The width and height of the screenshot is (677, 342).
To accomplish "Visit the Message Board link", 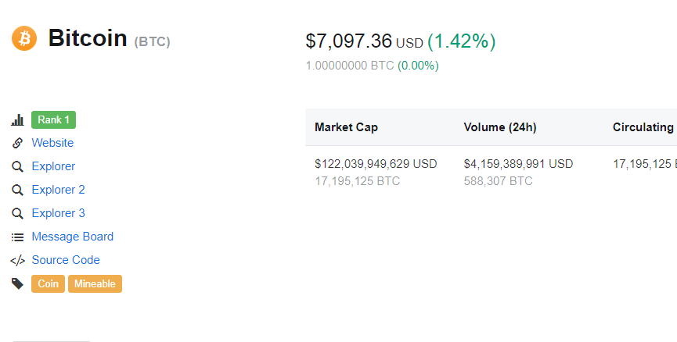I will [x=73, y=237].
